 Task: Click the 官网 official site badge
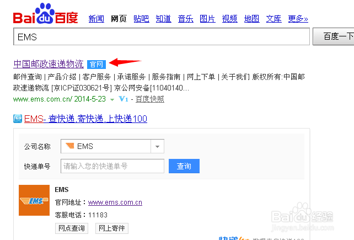click(x=96, y=65)
